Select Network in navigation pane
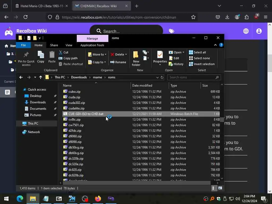 point(34,132)
